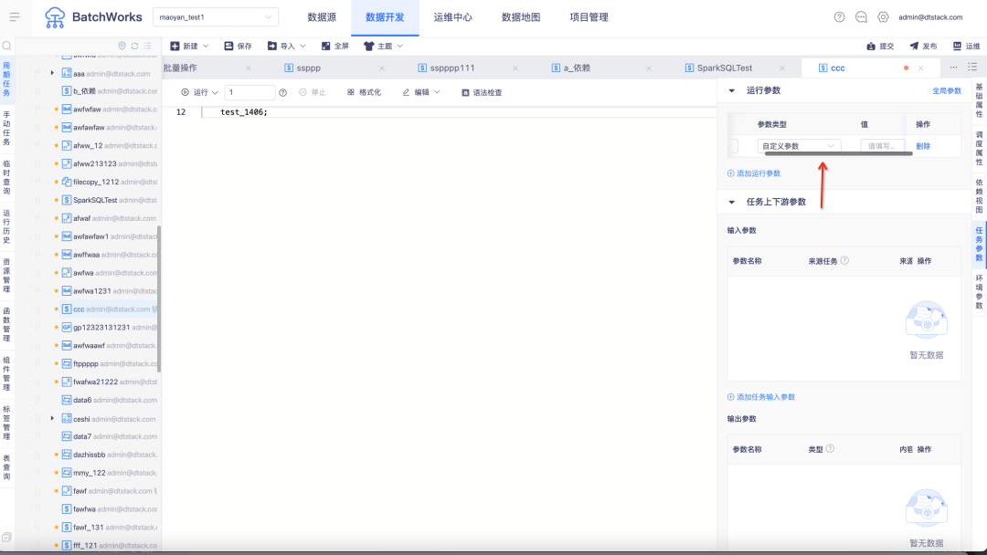Open the 自定义参数 parameter type dropdown
Screen dimensions: 987x555
click(800, 146)
